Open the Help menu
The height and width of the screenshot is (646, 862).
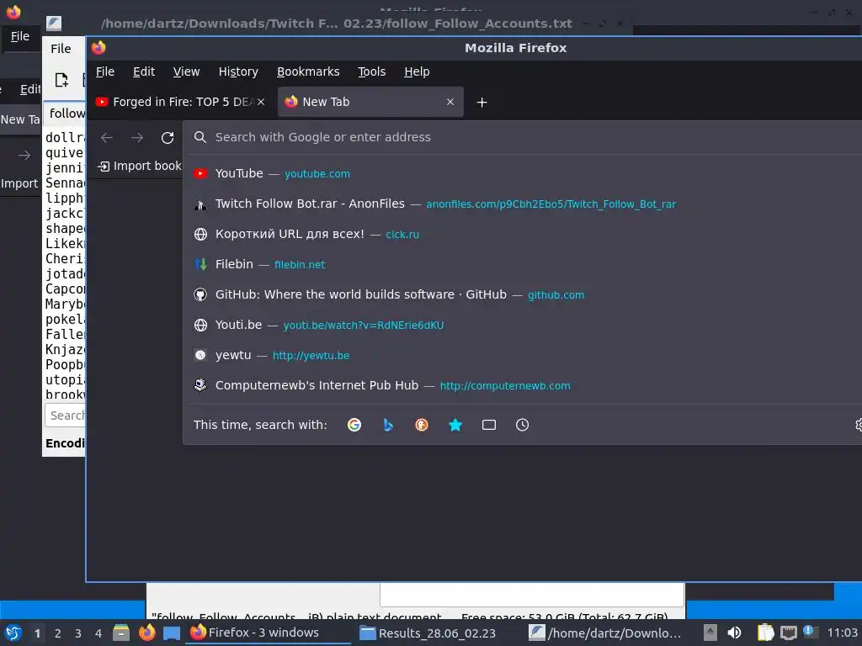[x=417, y=71]
